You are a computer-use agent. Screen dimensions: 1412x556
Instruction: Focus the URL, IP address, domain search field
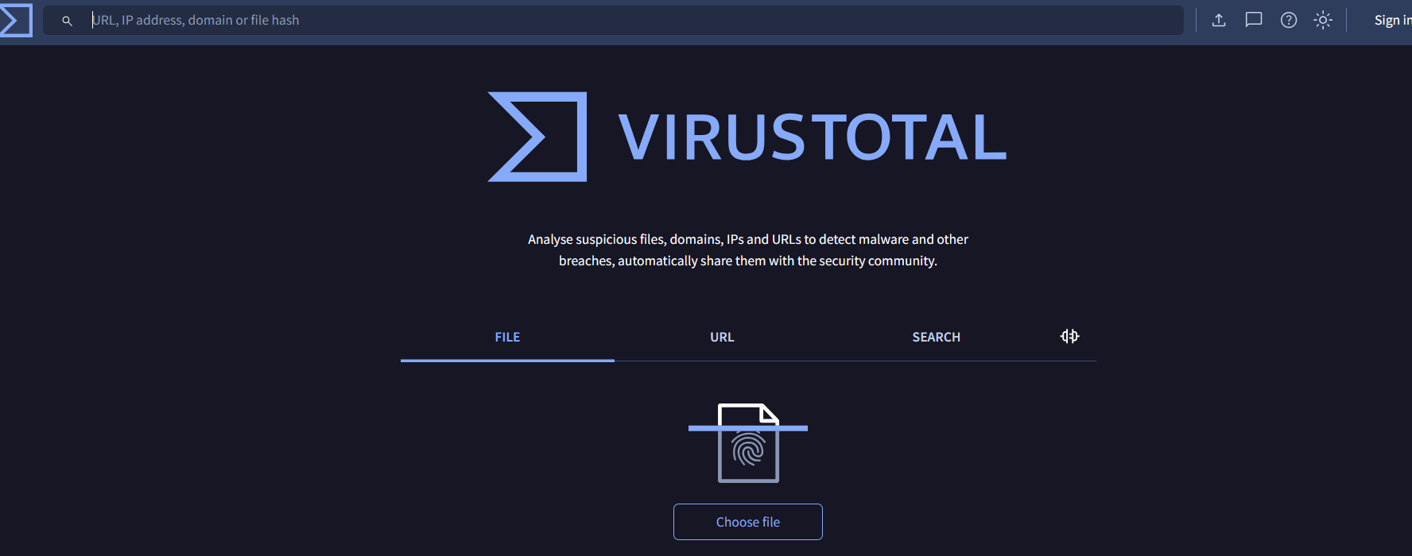click(x=620, y=21)
